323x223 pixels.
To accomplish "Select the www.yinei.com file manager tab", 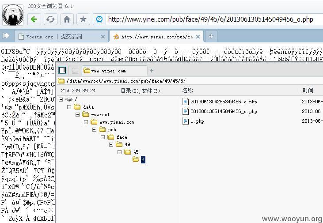I will tap(114, 71).
